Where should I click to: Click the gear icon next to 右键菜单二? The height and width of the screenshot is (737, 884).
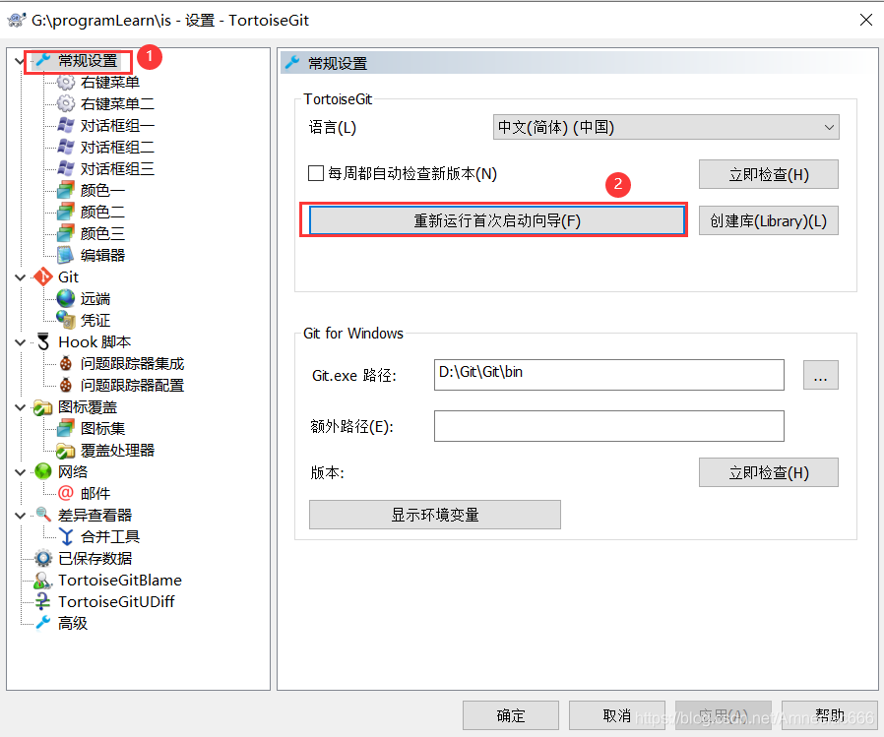(x=66, y=103)
